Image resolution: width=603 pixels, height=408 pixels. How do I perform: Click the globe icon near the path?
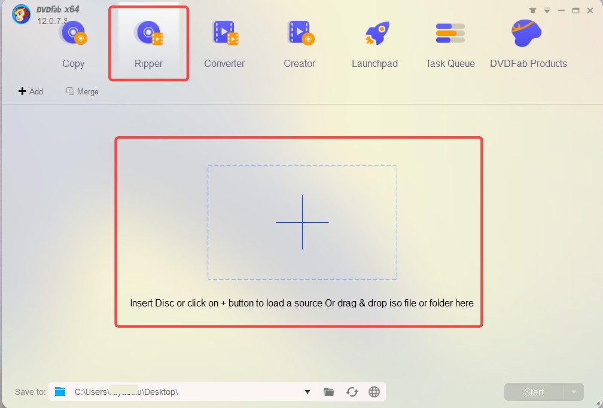(374, 392)
